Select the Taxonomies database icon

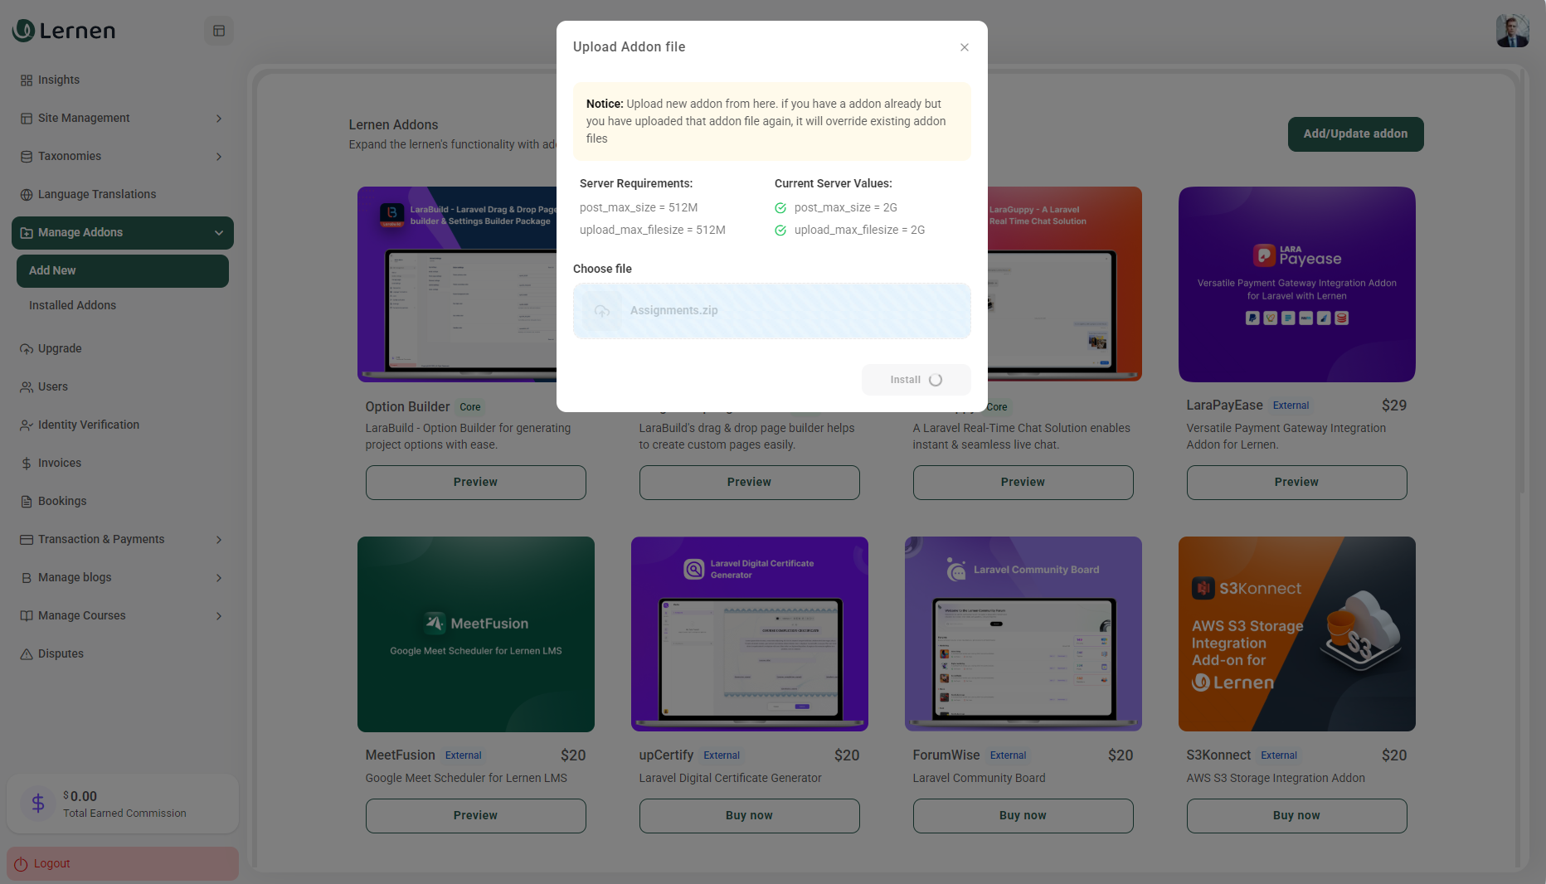click(26, 156)
